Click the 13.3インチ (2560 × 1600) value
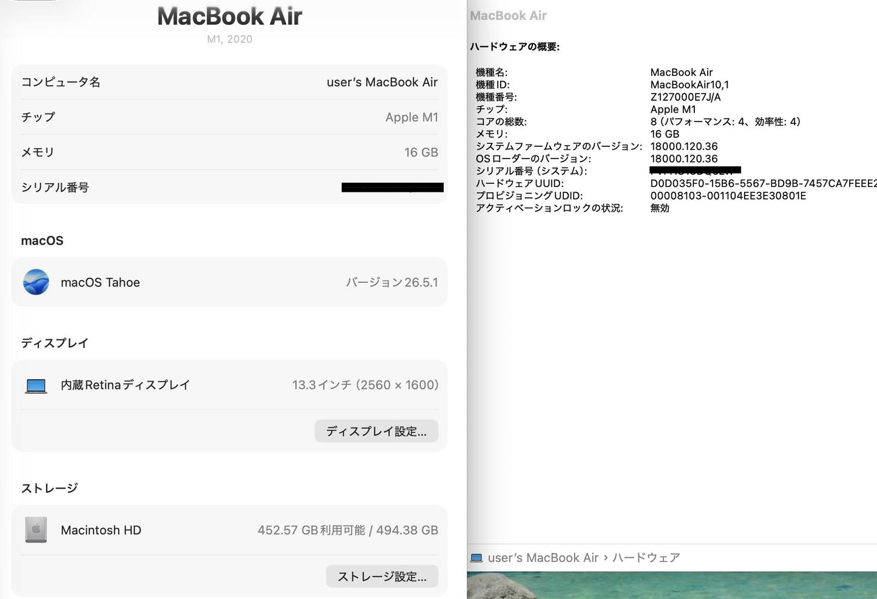Screen dimensions: 877x599 point(365,385)
